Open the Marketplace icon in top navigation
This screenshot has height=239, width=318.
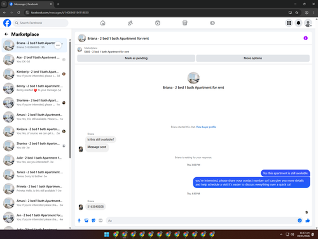point(185,23)
